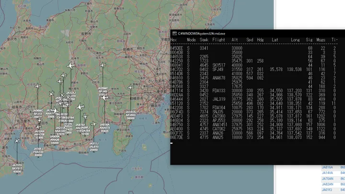
Task: Click the JA737X SKY517 40000 map label
Action: 17,169
